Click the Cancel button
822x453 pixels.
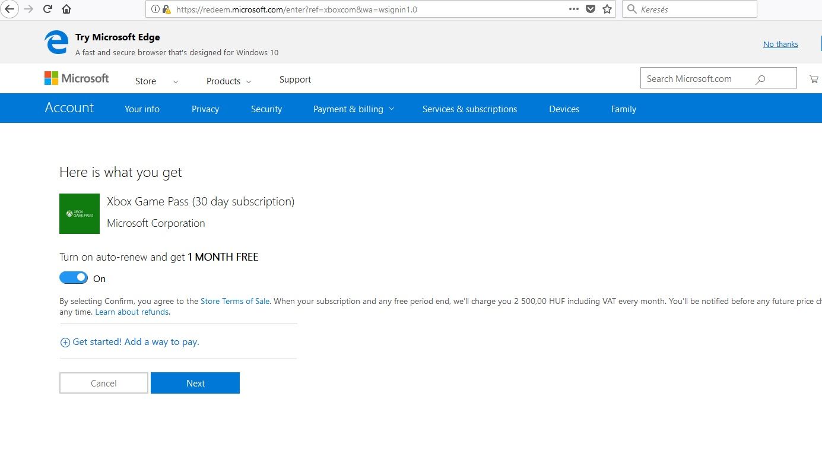pos(104,383)
